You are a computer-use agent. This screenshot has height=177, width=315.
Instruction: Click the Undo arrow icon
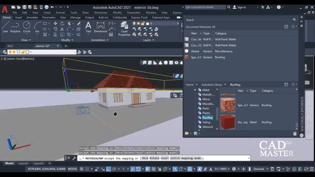(52, 7)
